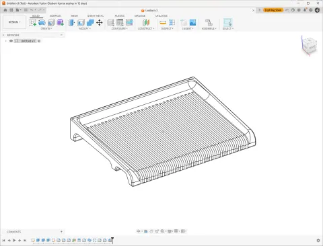Click the Select window-selection icon
The height and width of the screenshot is (246, 323).
point(227,22)
